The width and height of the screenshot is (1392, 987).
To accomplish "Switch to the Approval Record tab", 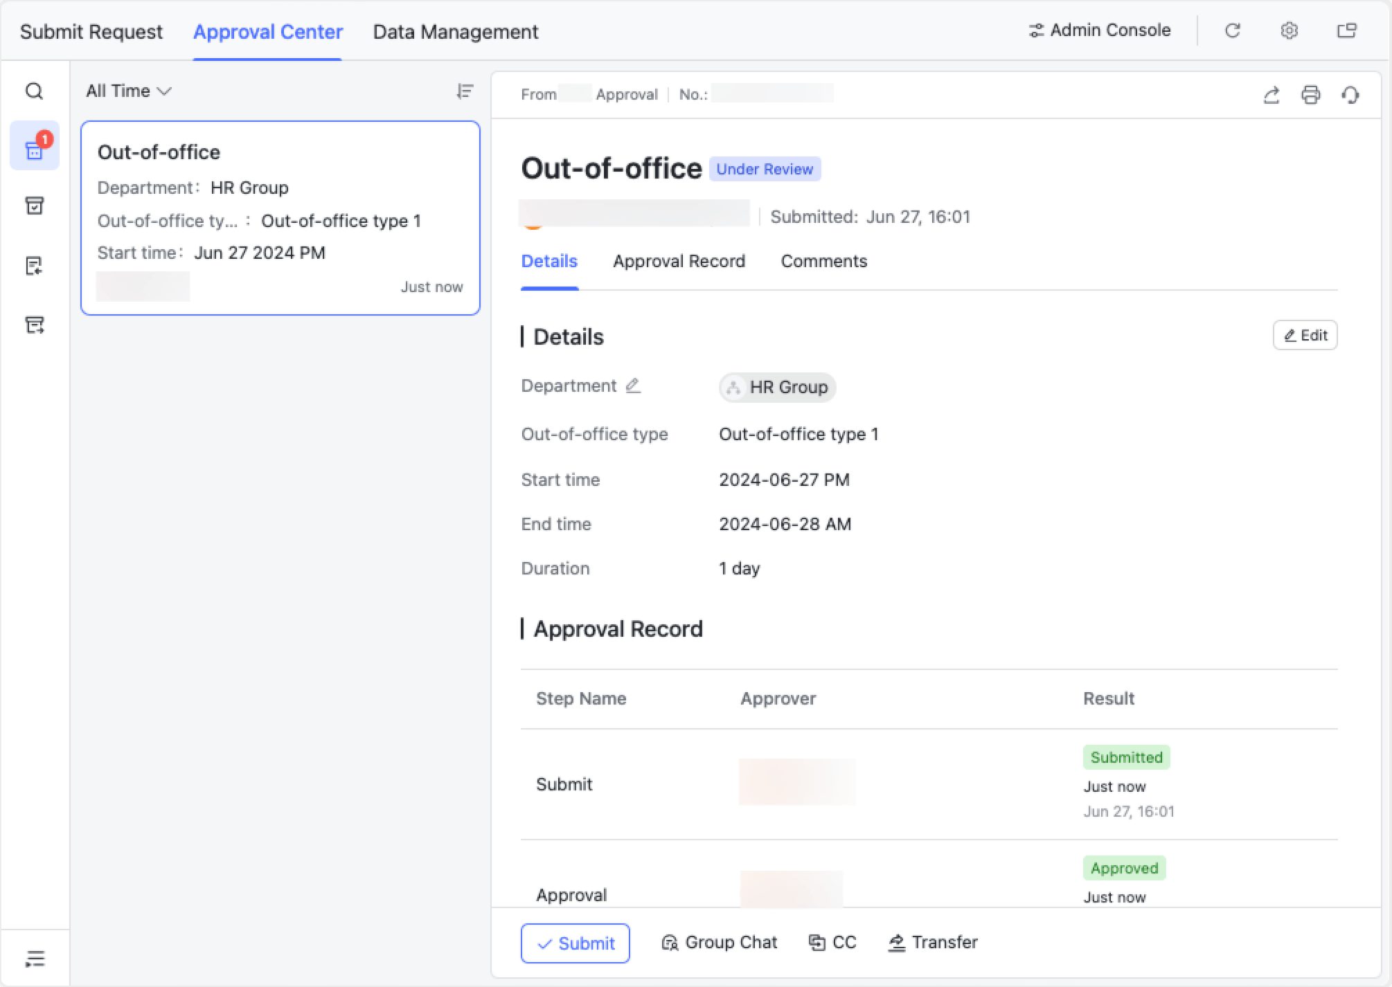I will tap(679, 262).
